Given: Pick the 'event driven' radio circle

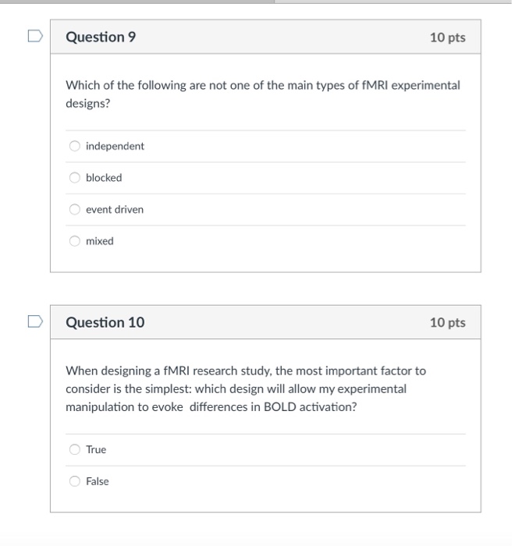Looking at the screenshot, I should pos(75,209).
